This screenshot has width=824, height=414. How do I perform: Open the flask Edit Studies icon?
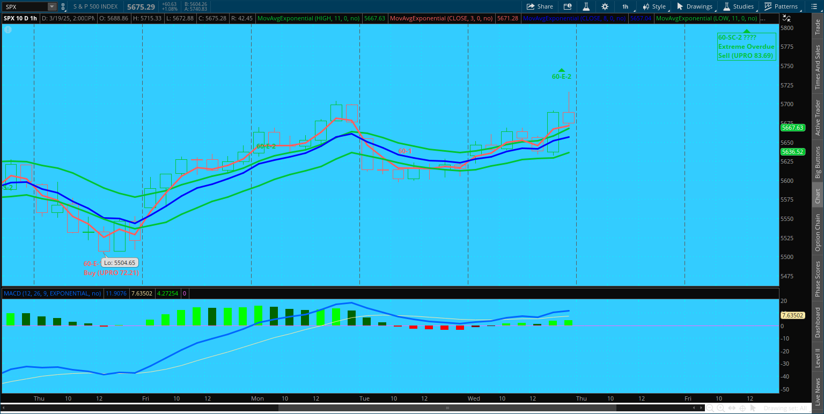pos(586,6)
